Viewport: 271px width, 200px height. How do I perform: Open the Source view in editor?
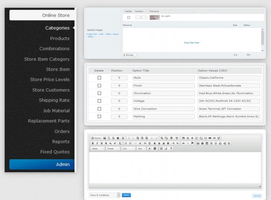(x=96, y=138)
